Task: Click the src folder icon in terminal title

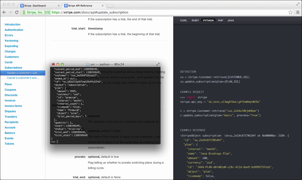Action: pyautogui.click(x=88, y=64)
